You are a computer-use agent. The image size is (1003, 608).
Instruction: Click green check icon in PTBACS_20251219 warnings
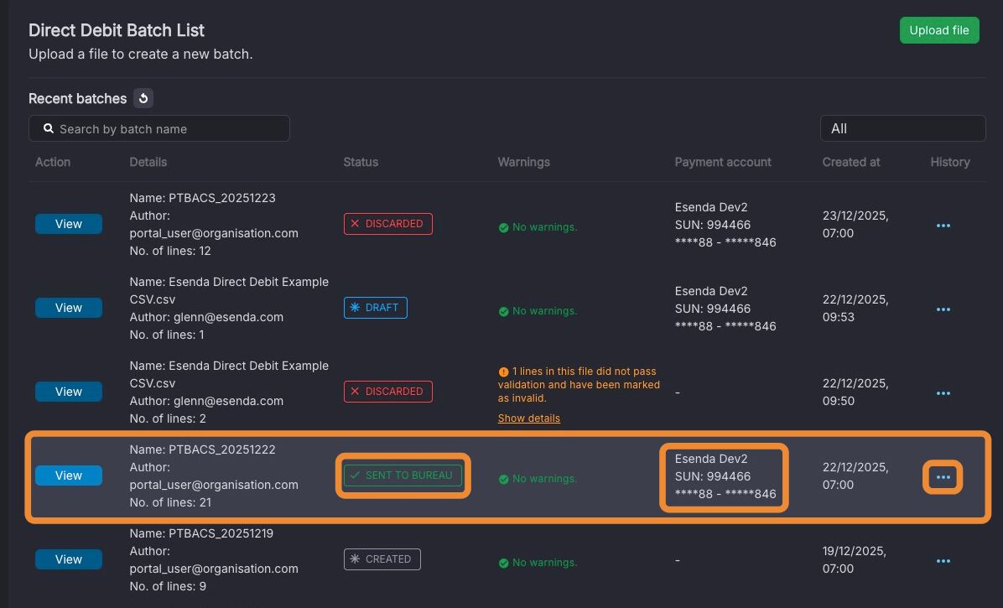pyautogui.click(x=503, y=564)
